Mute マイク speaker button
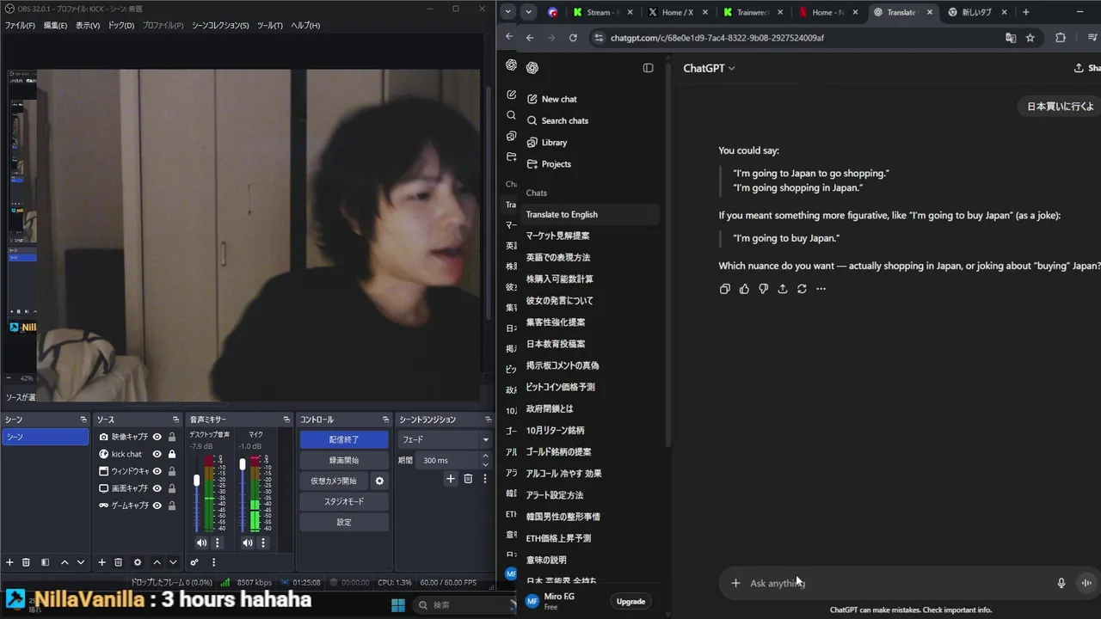 pos(248,542)
